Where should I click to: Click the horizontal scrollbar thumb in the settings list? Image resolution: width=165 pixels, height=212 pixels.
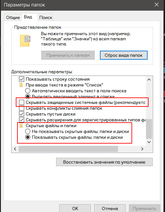pyautogui.click(x=68, y=149)
